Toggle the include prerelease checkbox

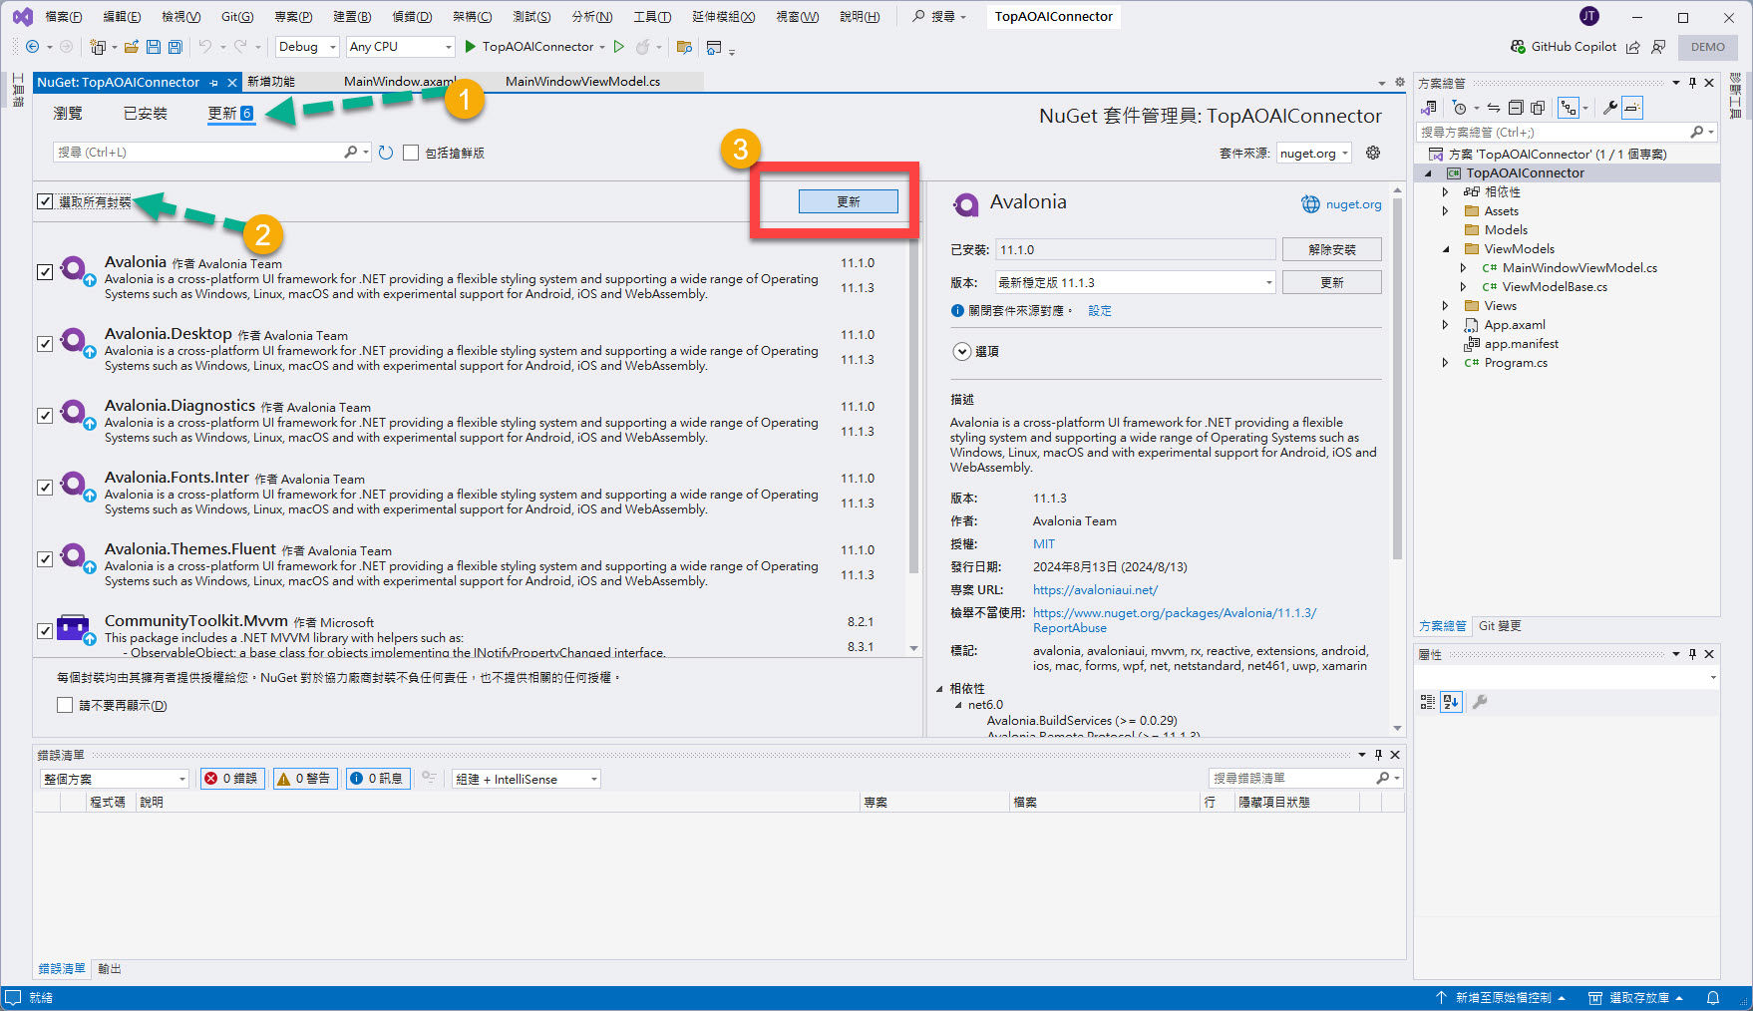(x=411, y=153)
